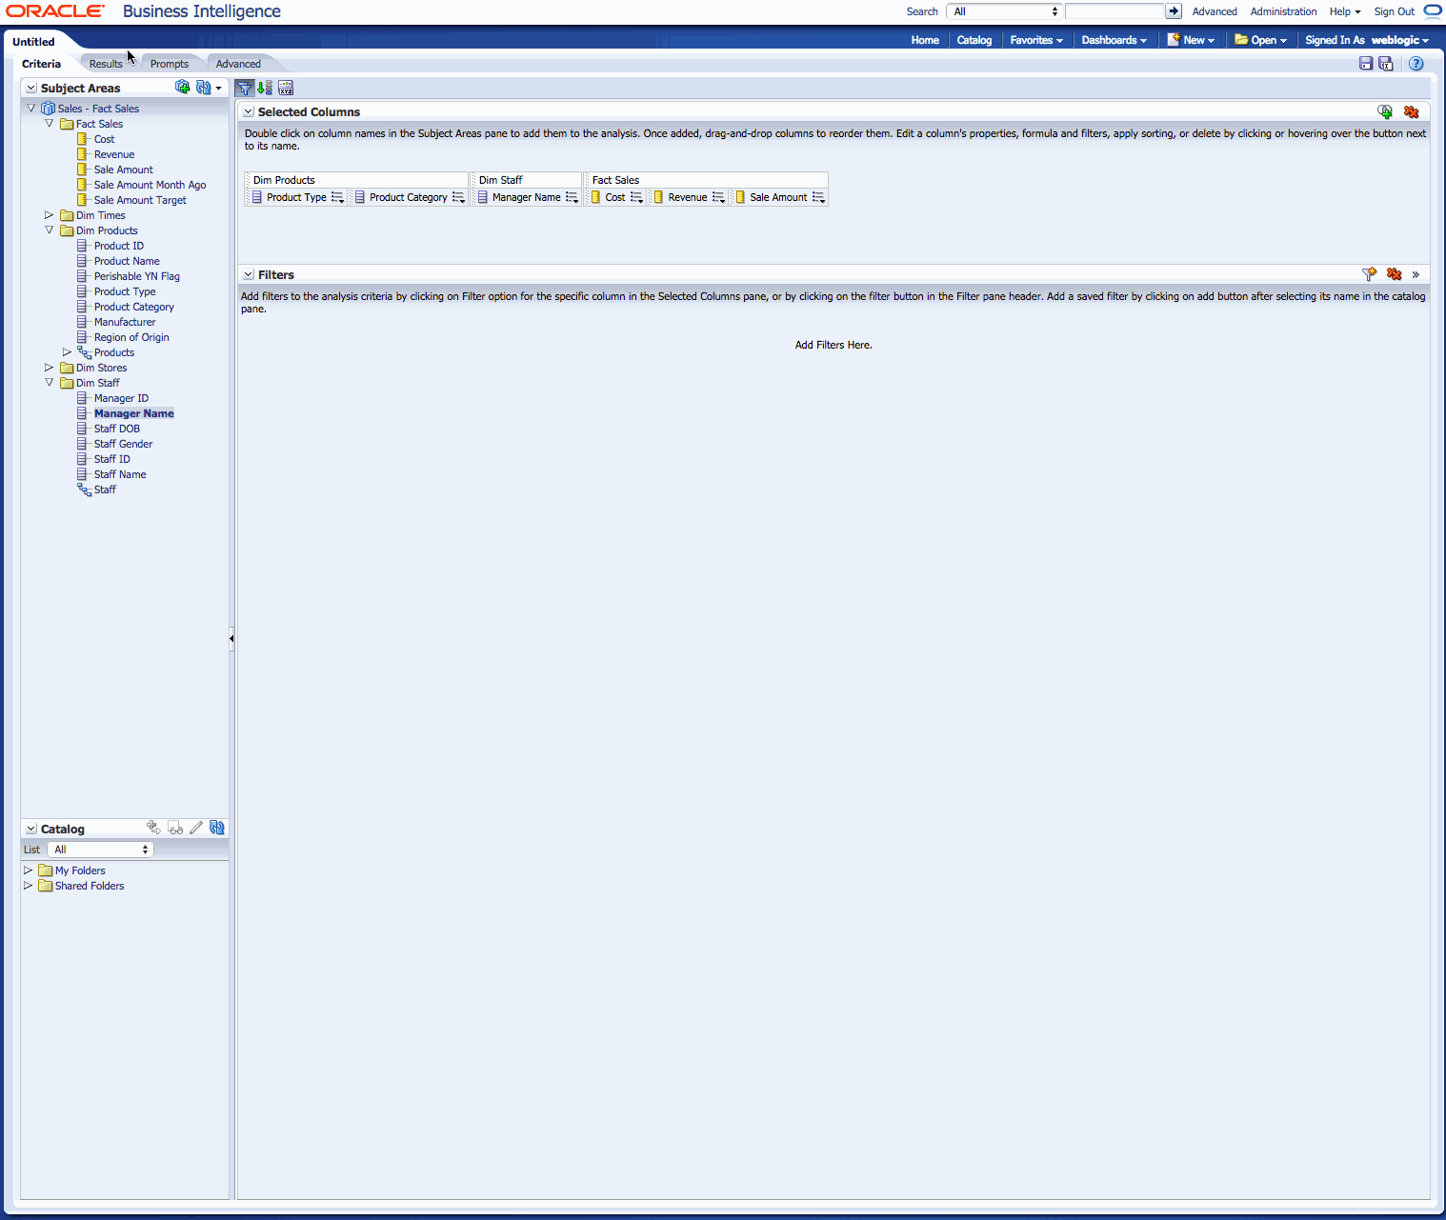Collapse the Subject Areas pane
Viewport: 1446px width, 1220px height.
pos(31,88)
